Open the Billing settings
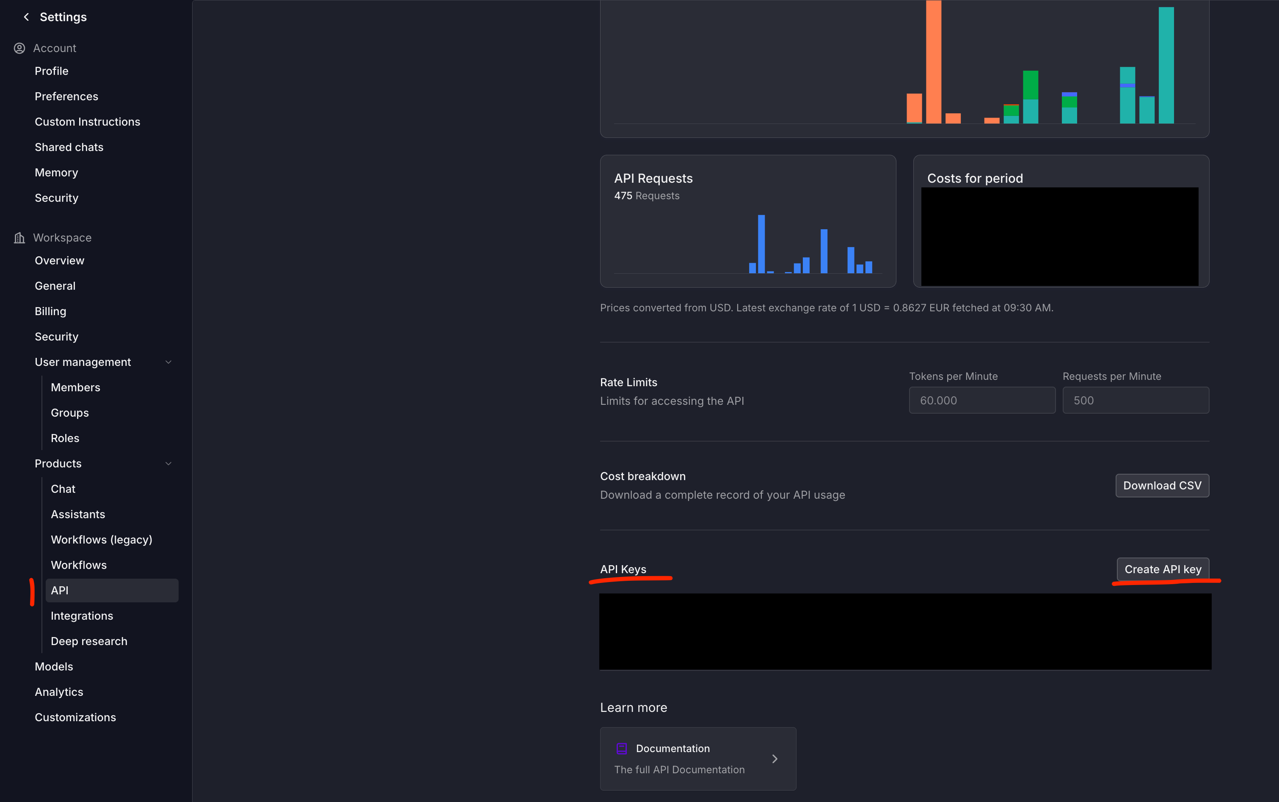This screenshot has width=1279, height=802. click(50, 311)
